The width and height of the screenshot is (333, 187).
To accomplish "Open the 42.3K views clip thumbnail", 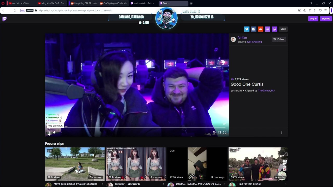I will (197, 164).
